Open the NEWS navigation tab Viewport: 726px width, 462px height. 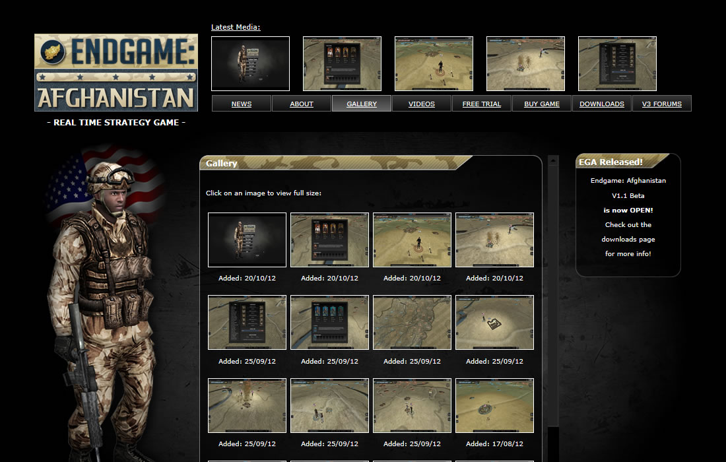(242, 104)
